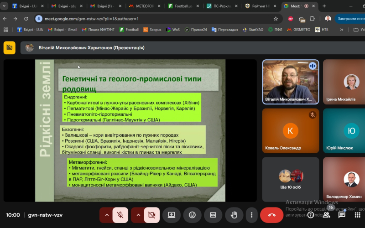This screenshot has height=228, width=365.
Task: Unmute the microphone
Action: 121,215
